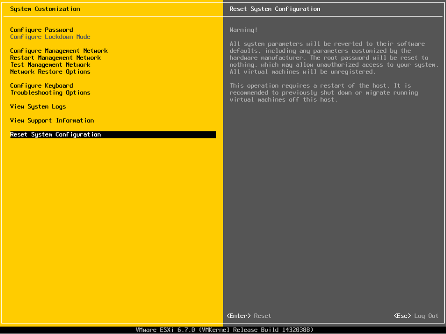Viewport: 446px width, 334px height.
Task: Choose Test Management Network
Action: (x=50, y=65)
